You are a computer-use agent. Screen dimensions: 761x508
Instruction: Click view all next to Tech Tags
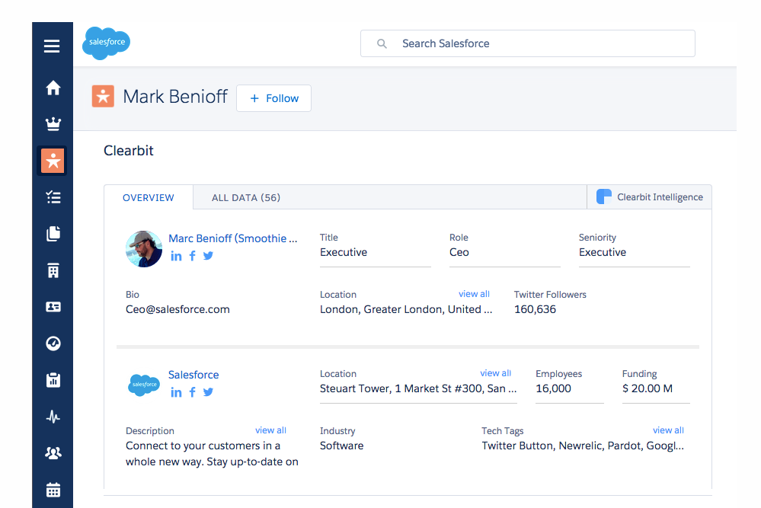pyautogui.click(x=668, y=430)
